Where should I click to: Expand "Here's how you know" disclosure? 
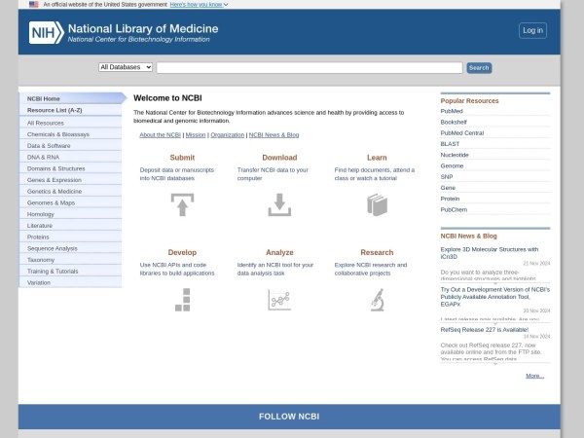point(200,4)
